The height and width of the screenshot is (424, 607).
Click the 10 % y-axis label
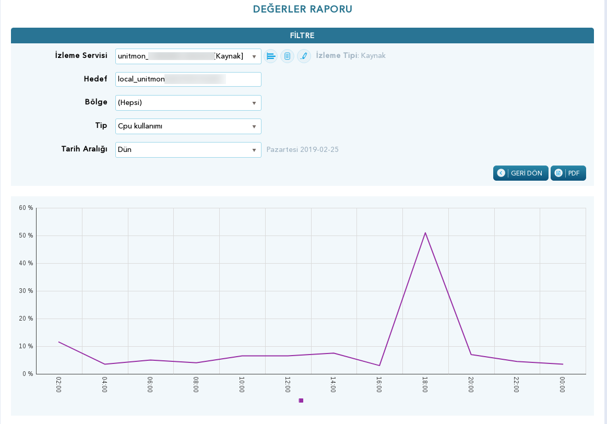26,346
